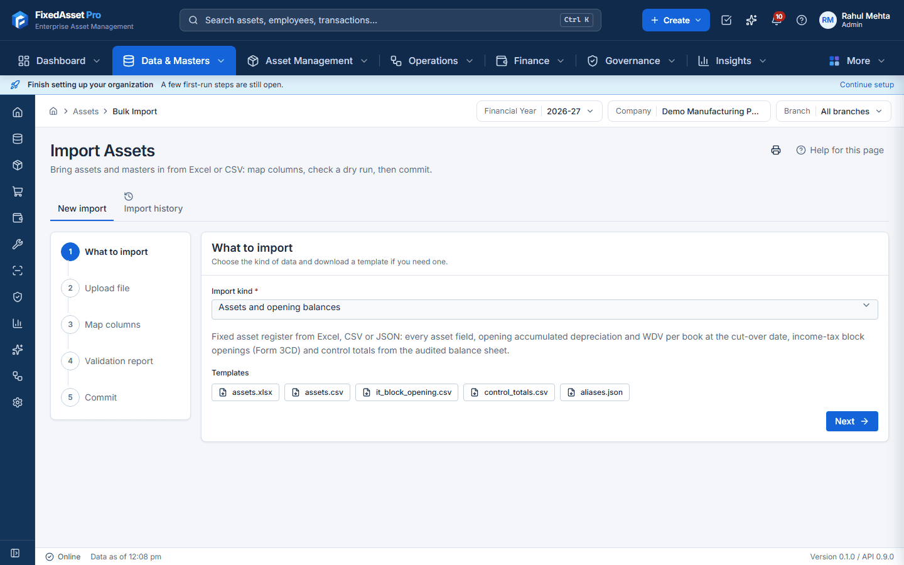This screenshot has width=904, height=565.
Task: Click the Next button
Action: tap(852, 421)
